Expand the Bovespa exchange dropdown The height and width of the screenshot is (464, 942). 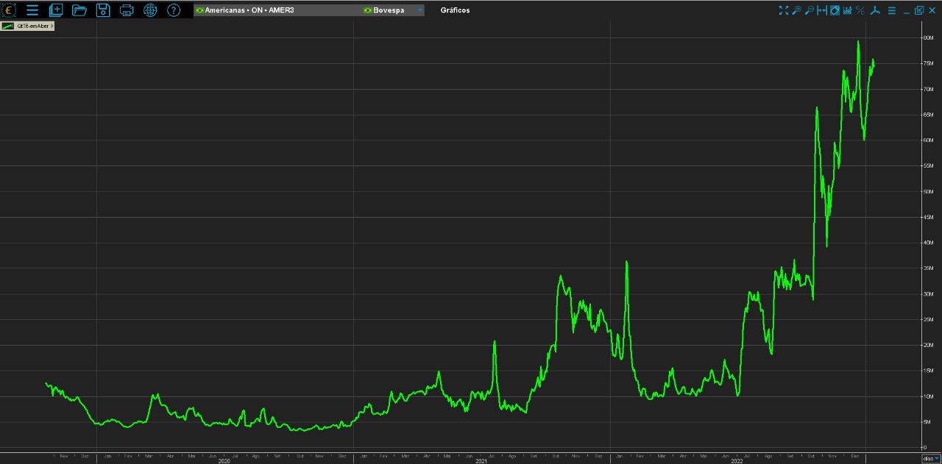(x=420, y=10)
